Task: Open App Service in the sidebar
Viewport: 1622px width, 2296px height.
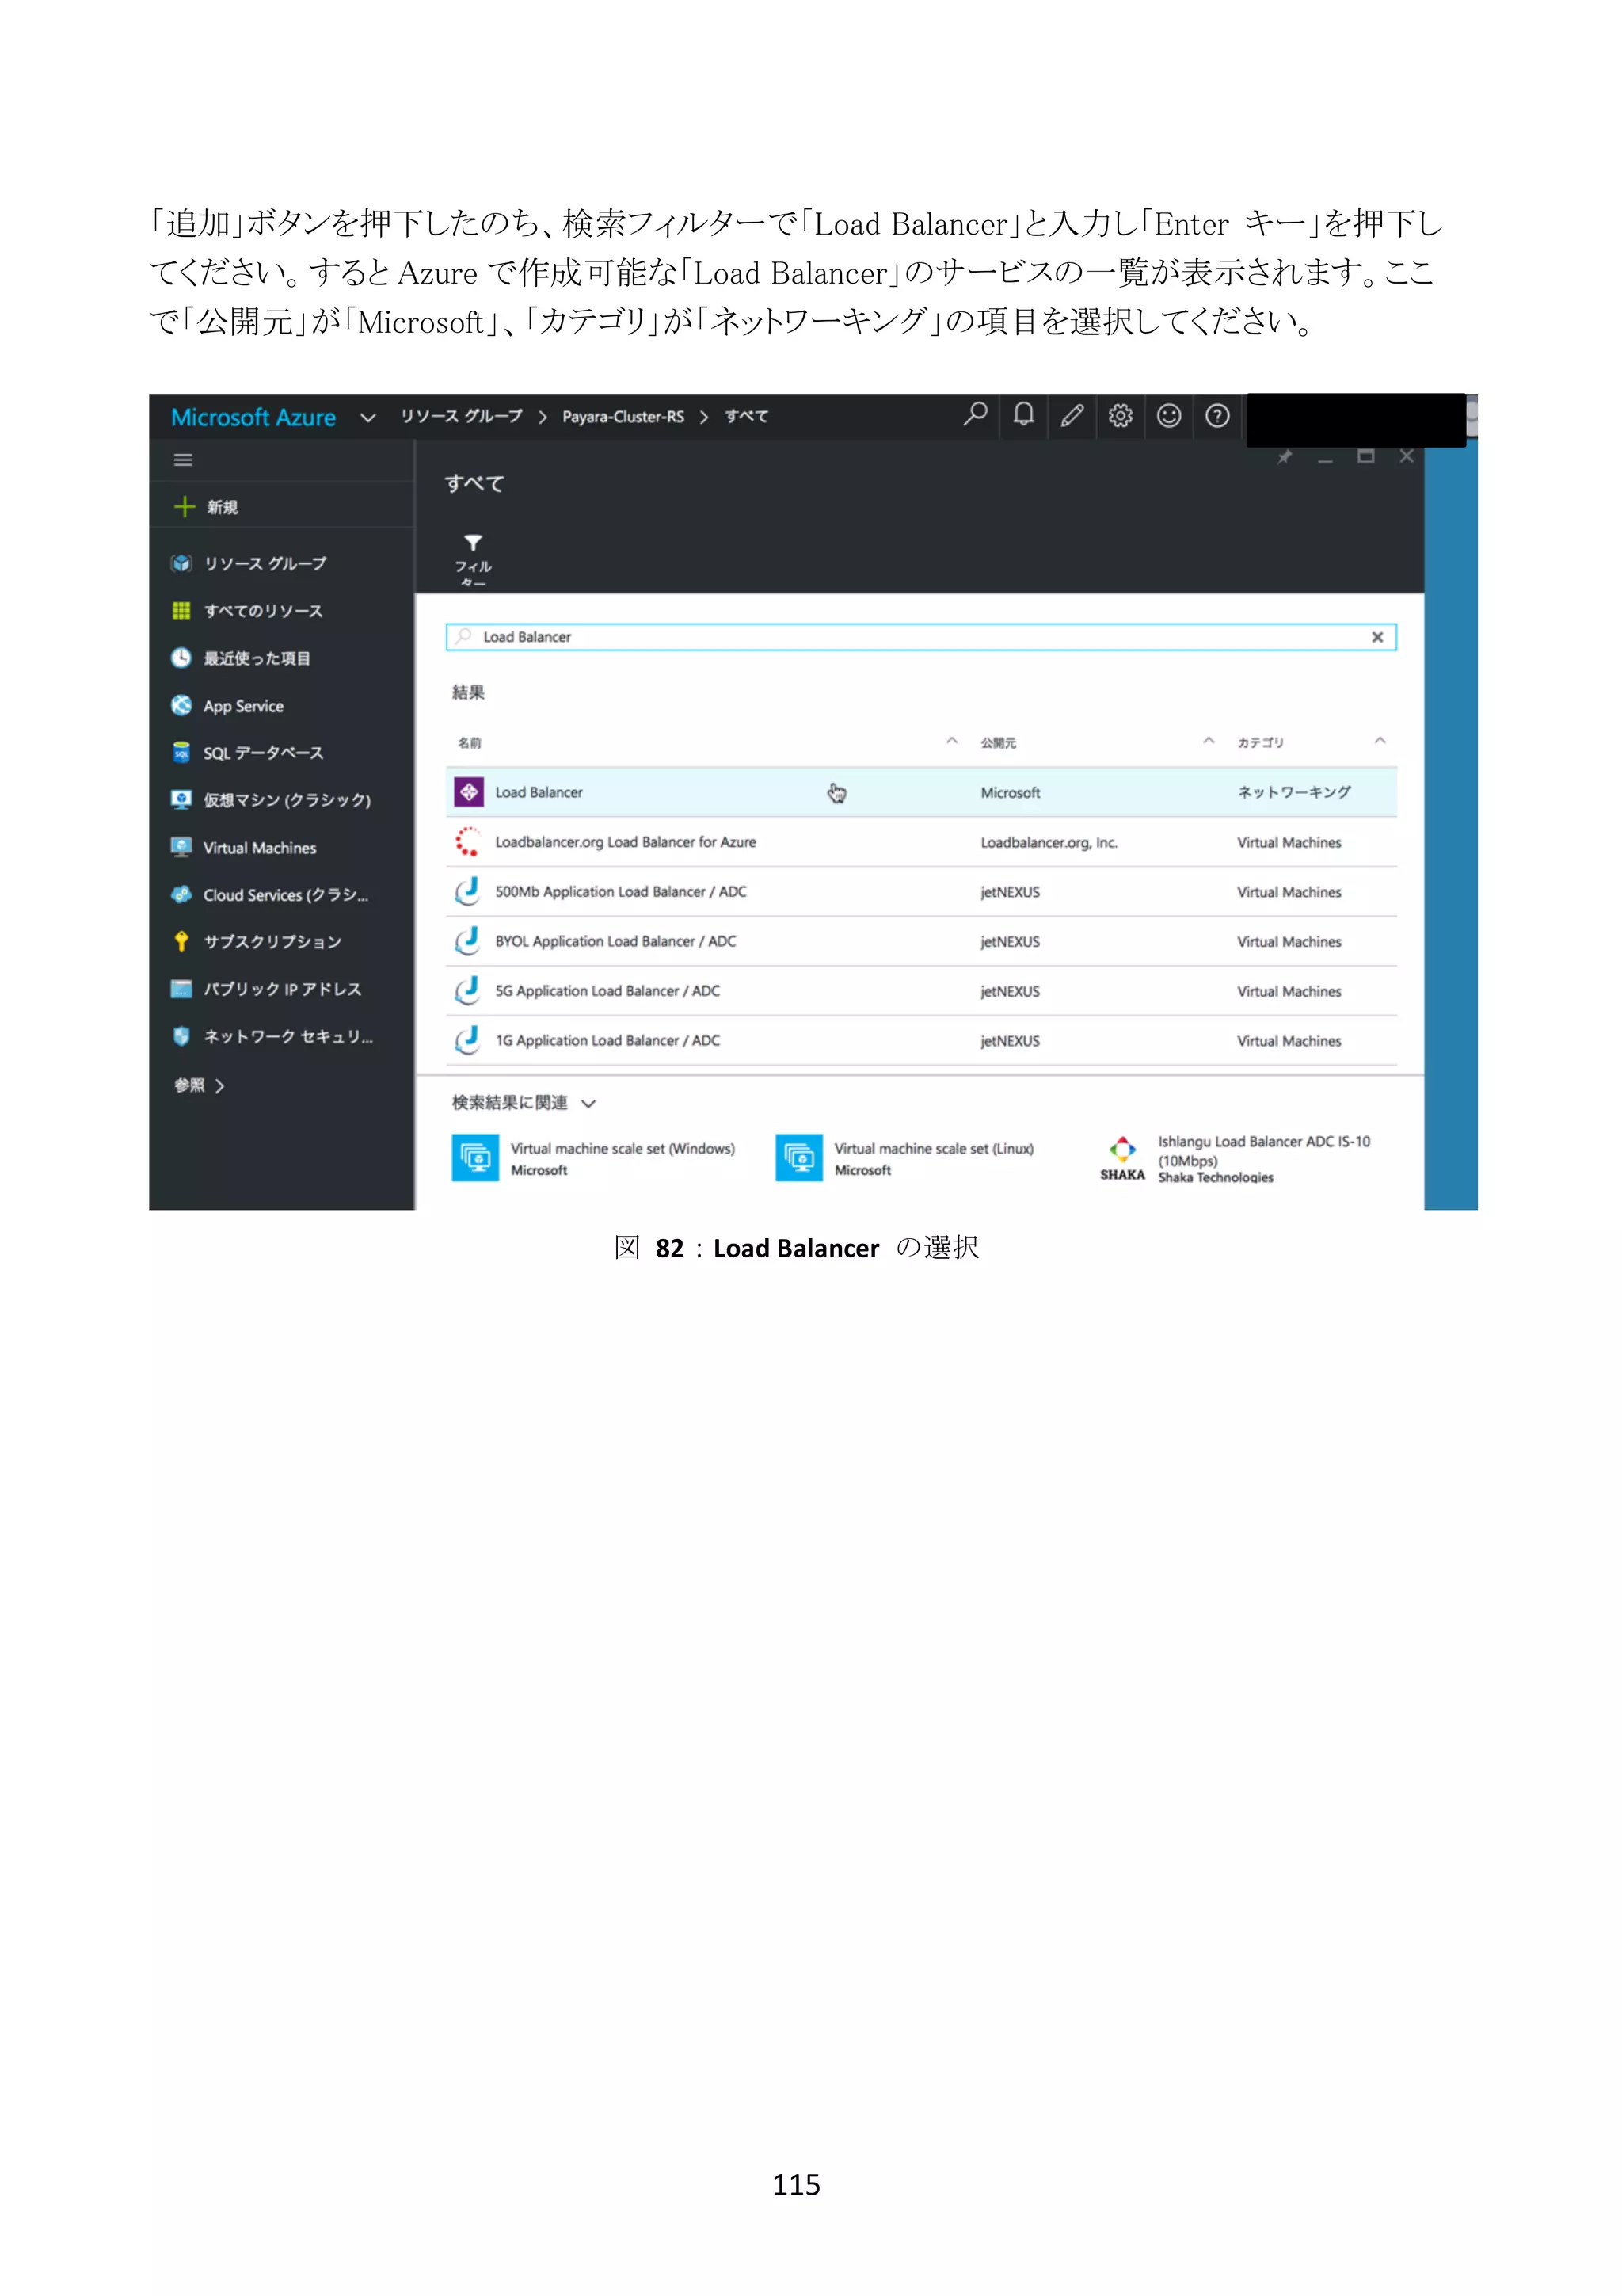Action: coord(243,706)
